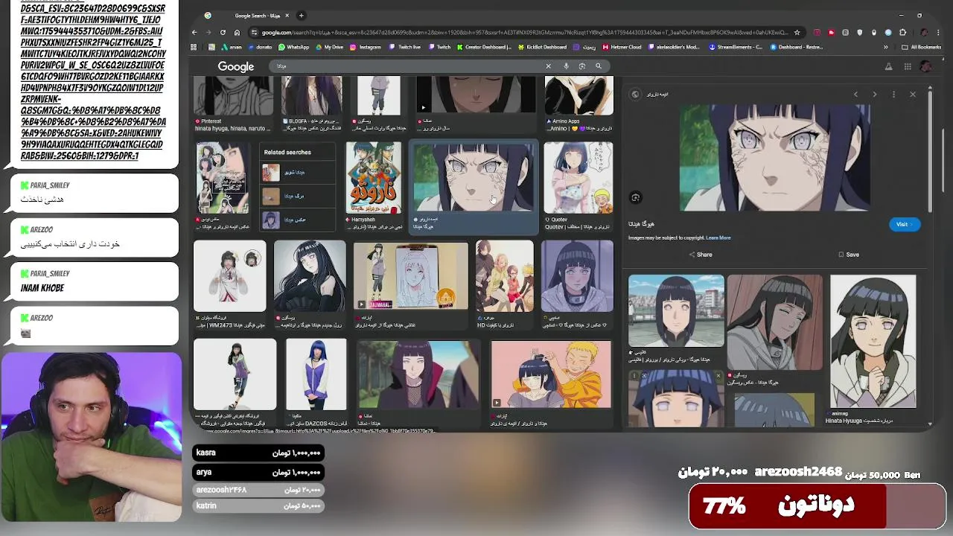Open Hinata black dress artwork result
Viewport: 953px width, 536px height.
tap(310, 275)
